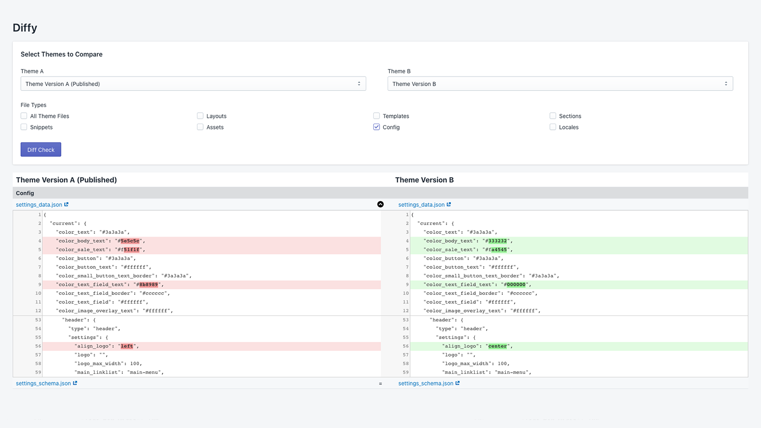
Task: Select the highlighted #333232 color value
Action: pyautogui.click(x=498, y=241)
